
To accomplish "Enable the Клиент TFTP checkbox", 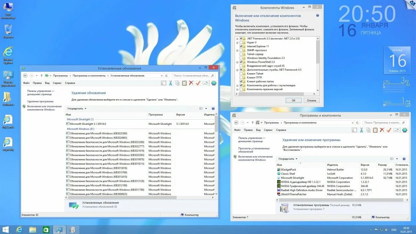I will click(241, 78).
